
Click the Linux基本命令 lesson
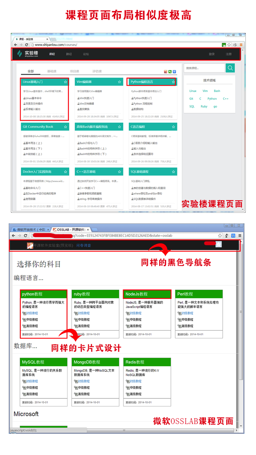coord(34,98)
